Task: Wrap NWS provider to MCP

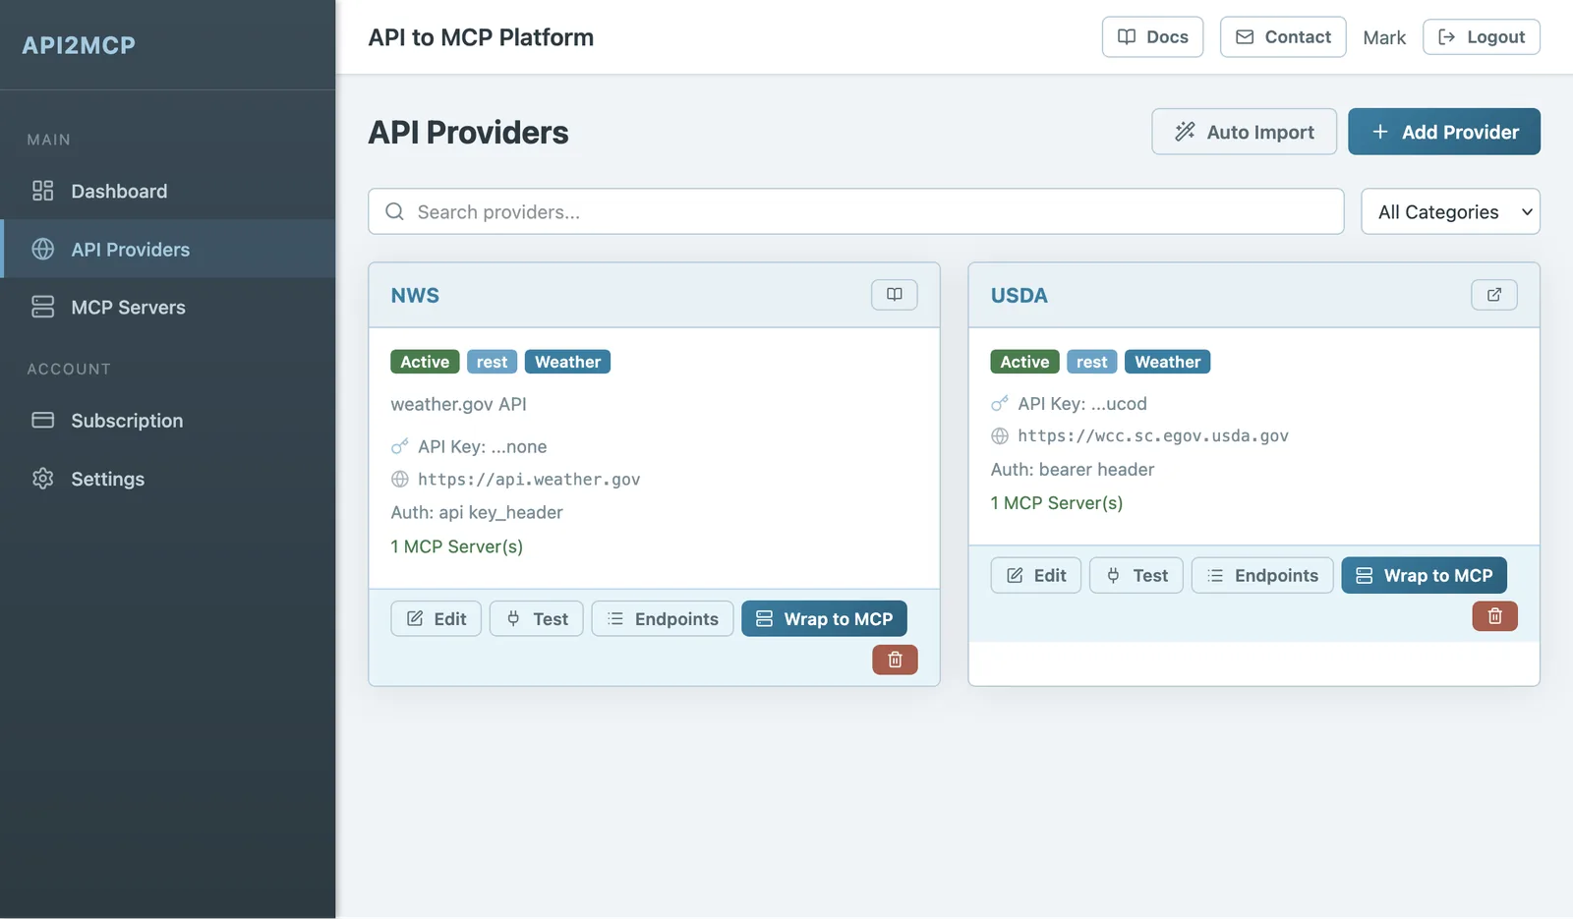Action: point(824,618)
